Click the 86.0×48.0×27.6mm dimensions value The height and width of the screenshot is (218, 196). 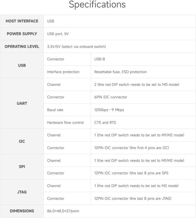pyautogui.click(x=63, y=211)
